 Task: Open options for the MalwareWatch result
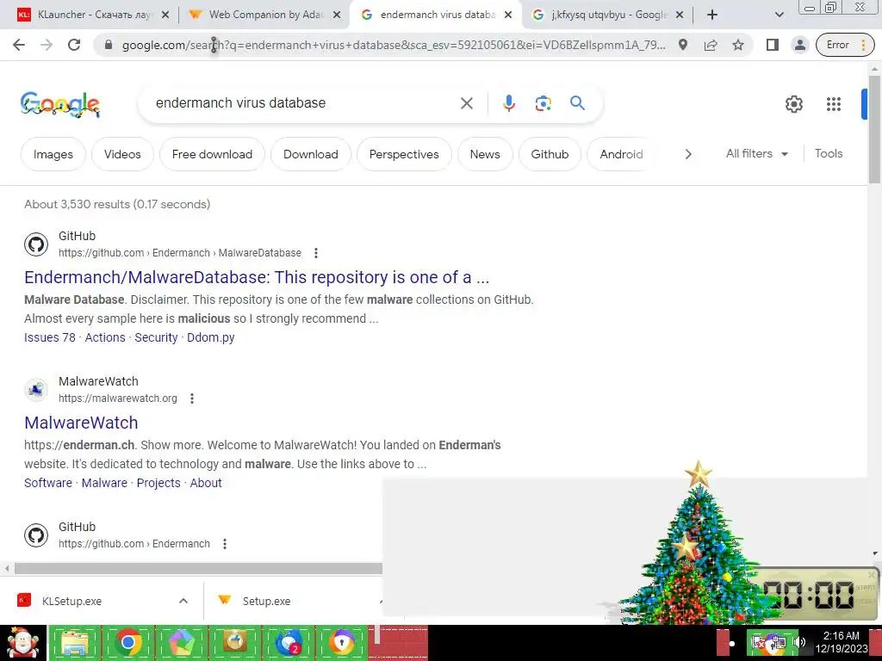(x=192, y=398)
